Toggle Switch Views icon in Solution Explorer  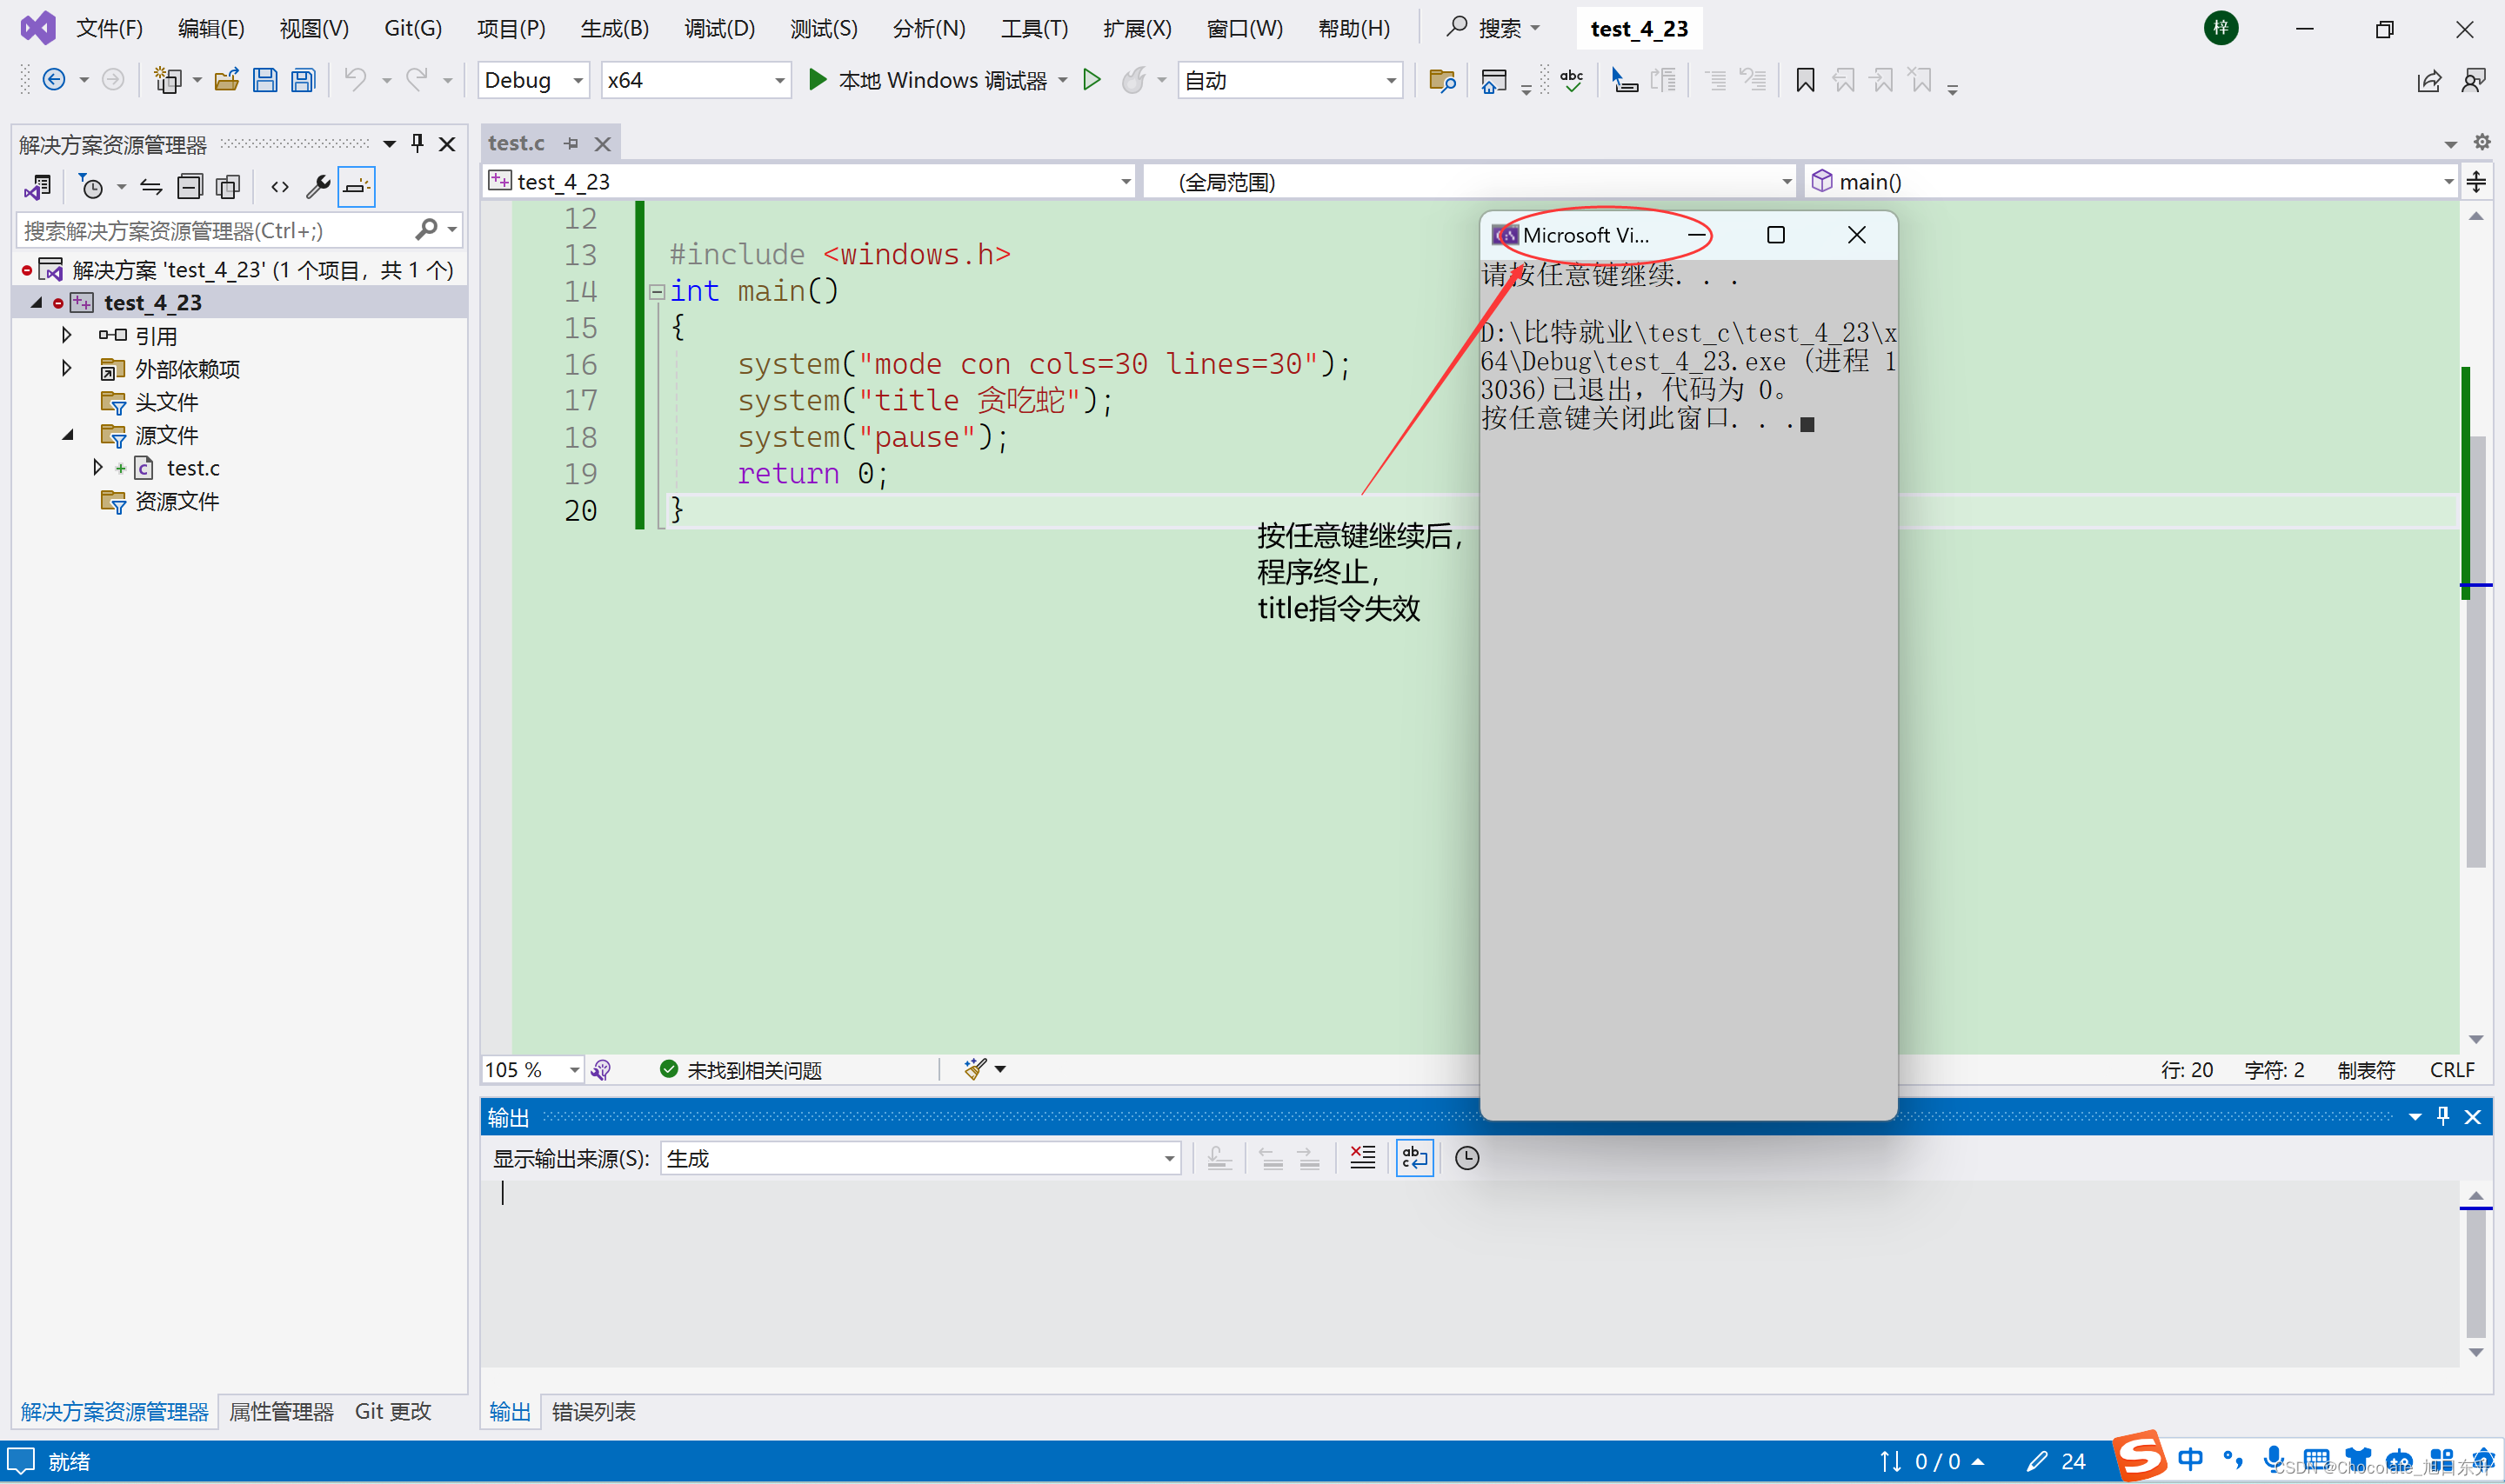pyautogui.click(x=38, y=187)
